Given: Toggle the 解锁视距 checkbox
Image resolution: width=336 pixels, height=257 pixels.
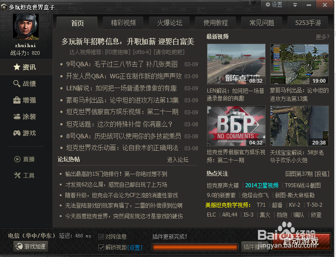Looking at the screenshot, I should [x=101, y=247].
